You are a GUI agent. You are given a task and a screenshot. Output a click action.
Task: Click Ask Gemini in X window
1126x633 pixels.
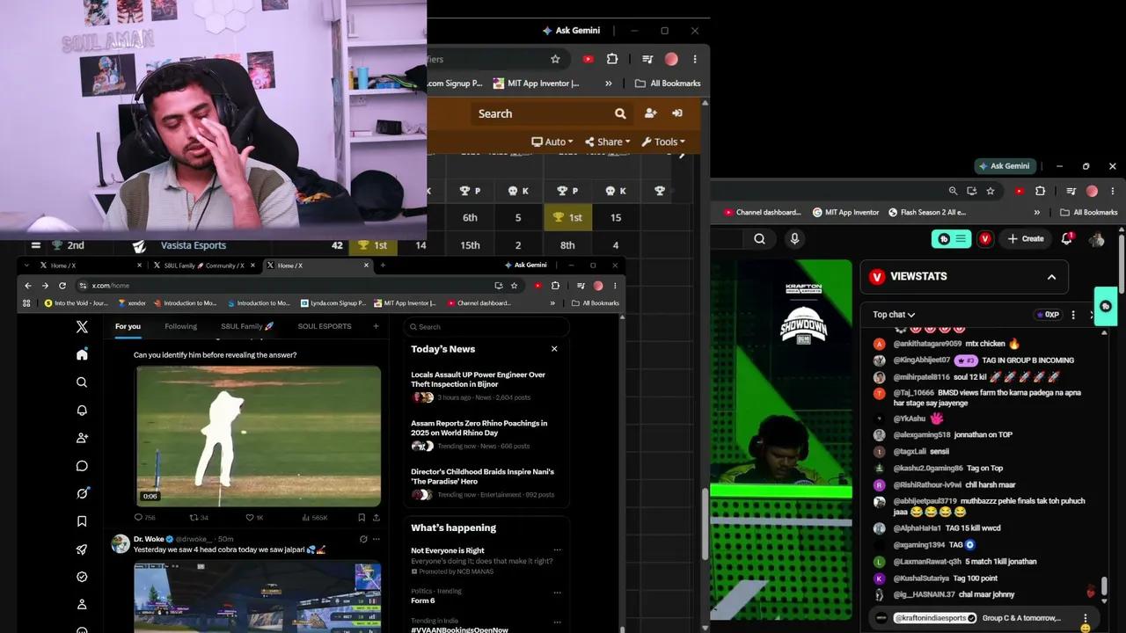(x=526, y=265)
